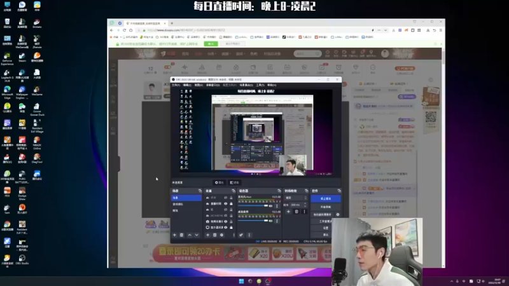Screen dimensions: 509x286
Task: Undock the Scenes panel via its float icon
Action: [x=200, y=191]
